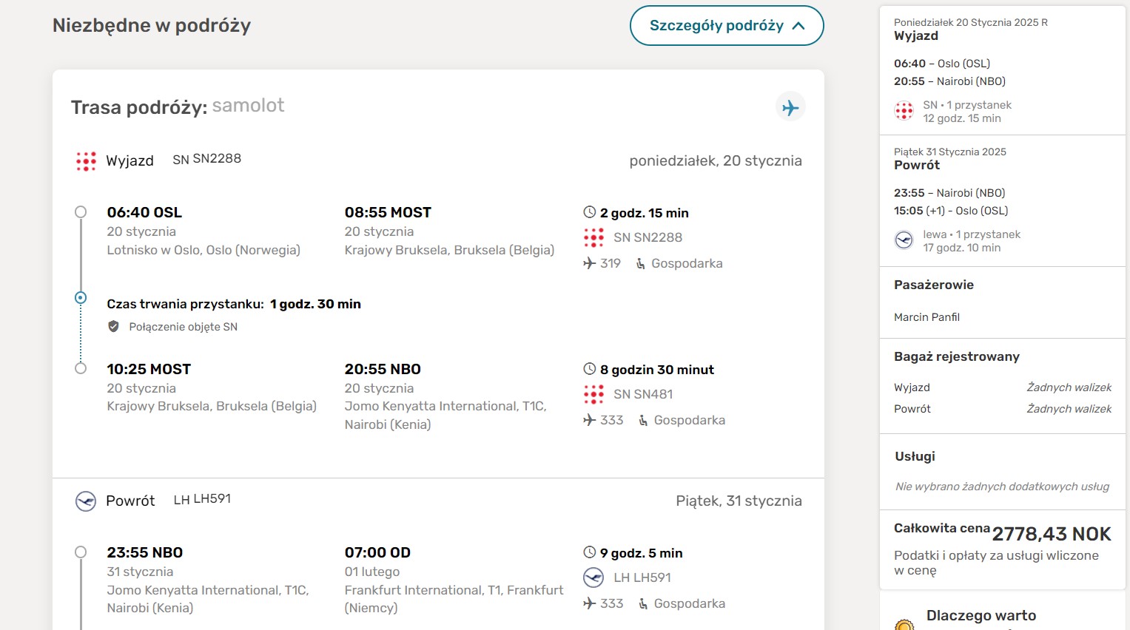The image size is (1130, 630).
Task: Click the plane icon beside aircraft 319
Action: coord(589,263)
